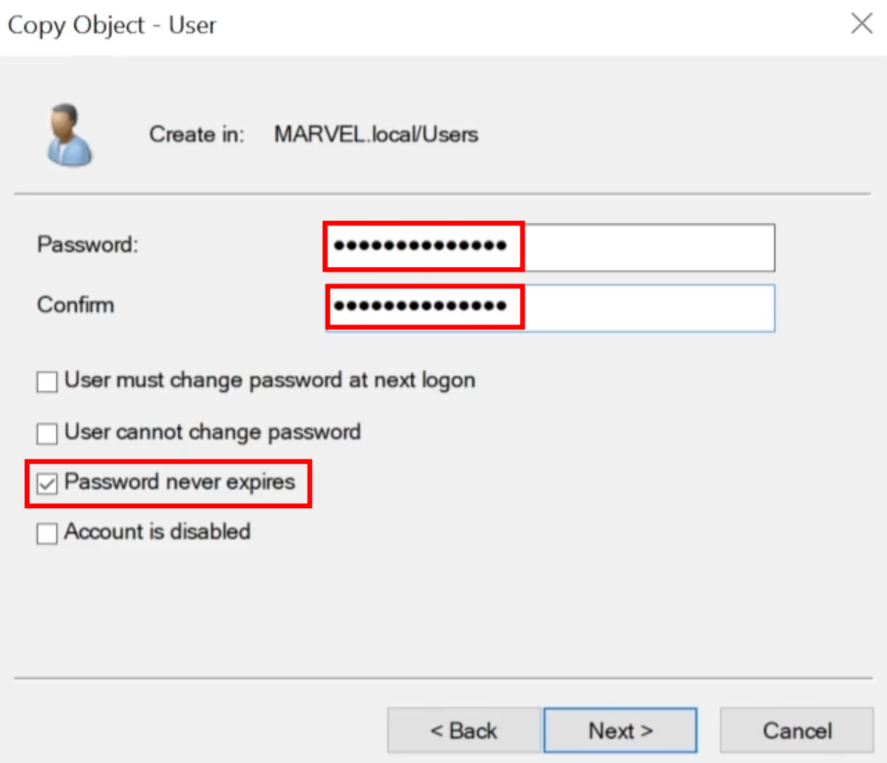Screen dimensions: 887x763
Task: Check the Account is disabled box
Action: point(47,533)
